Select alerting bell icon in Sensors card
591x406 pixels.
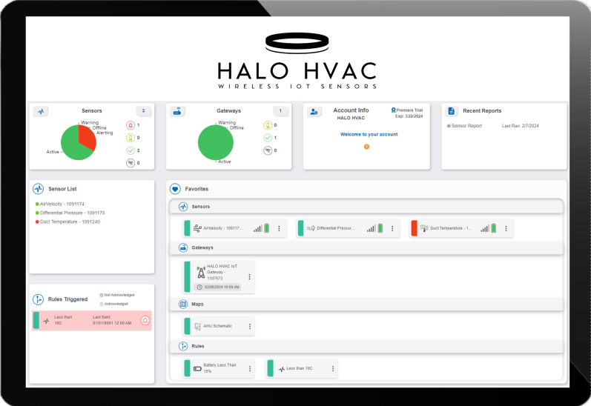tap(131, 125)
